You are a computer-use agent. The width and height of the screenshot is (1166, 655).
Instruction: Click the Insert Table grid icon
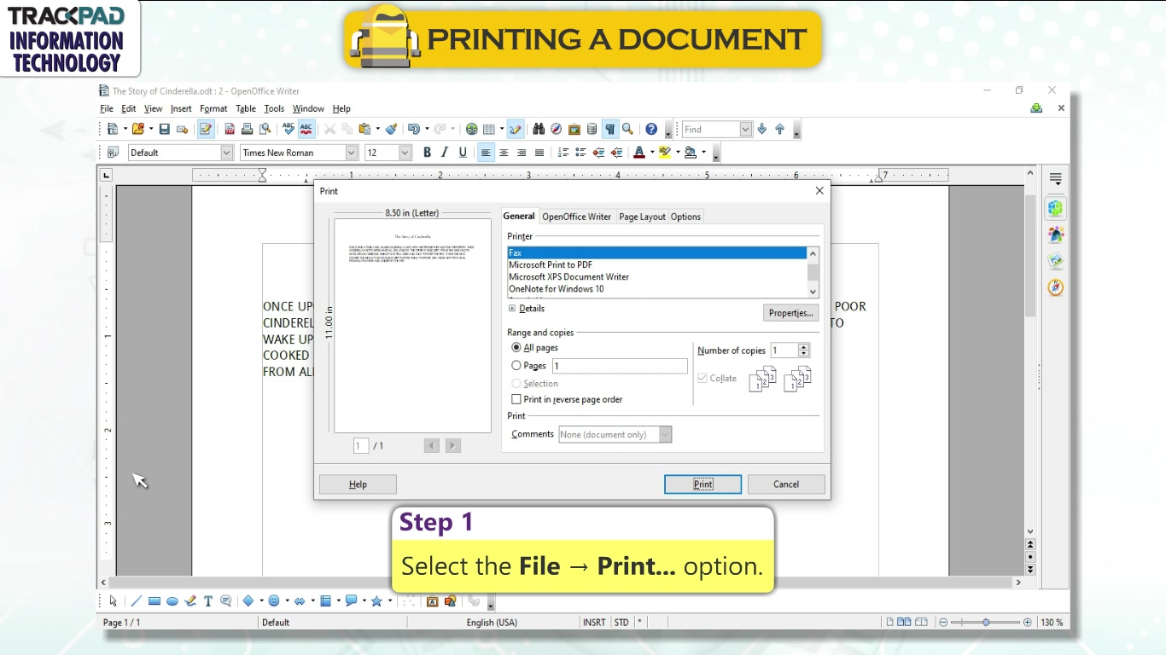489,130
